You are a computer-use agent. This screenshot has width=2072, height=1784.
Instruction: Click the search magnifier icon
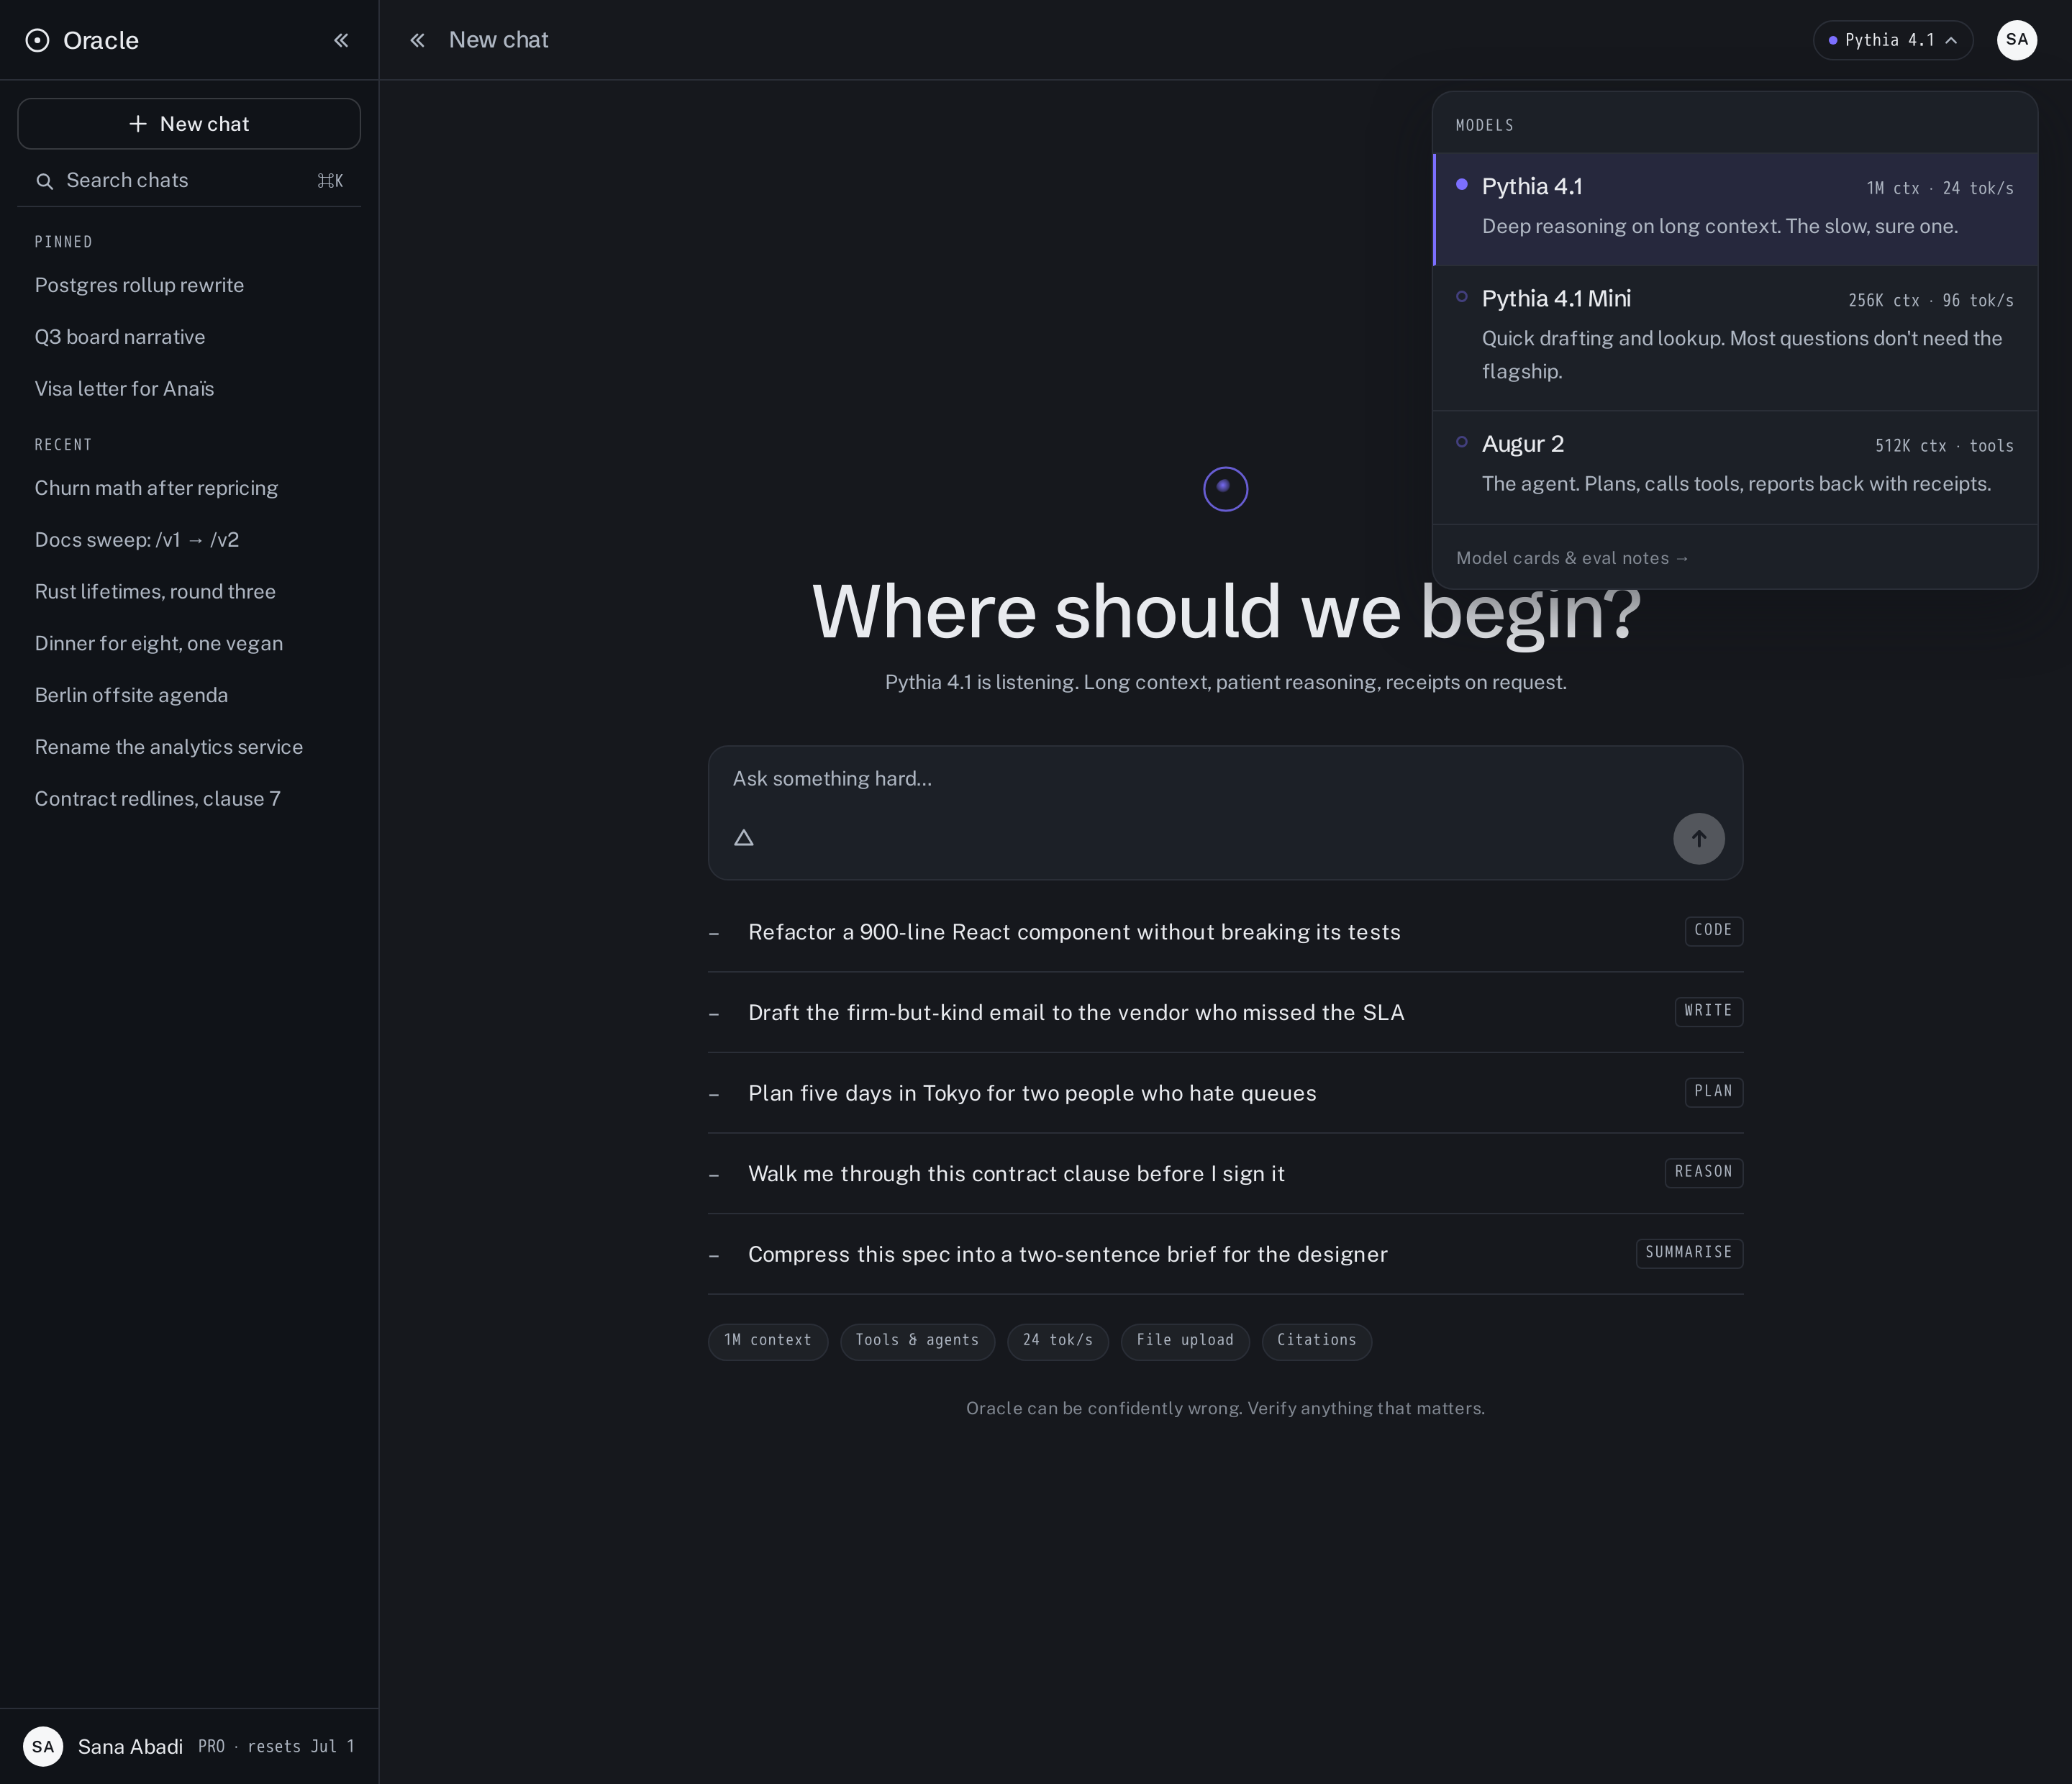(44, 181)
